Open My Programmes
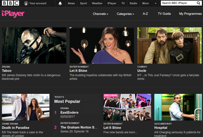This screenshot has width=203, height=137. 190,14
